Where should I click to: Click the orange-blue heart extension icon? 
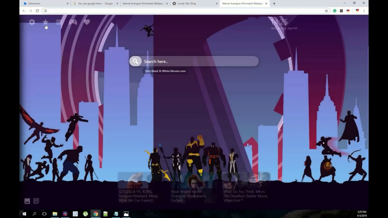[x=348, y=11]
